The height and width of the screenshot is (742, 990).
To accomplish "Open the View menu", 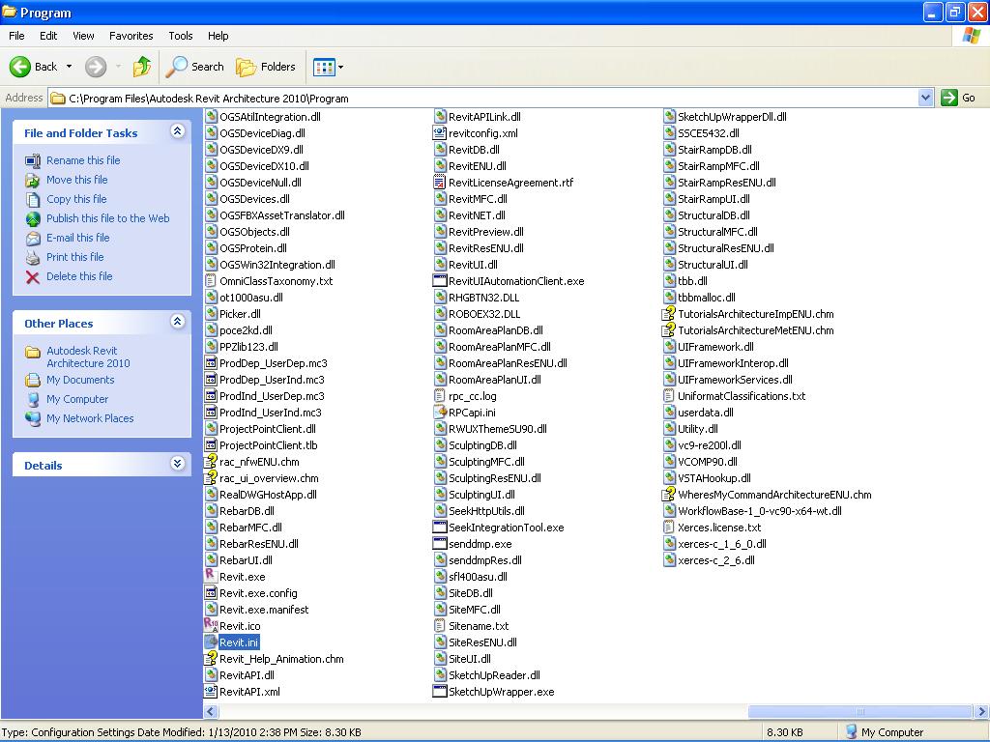I will (83, 36).
